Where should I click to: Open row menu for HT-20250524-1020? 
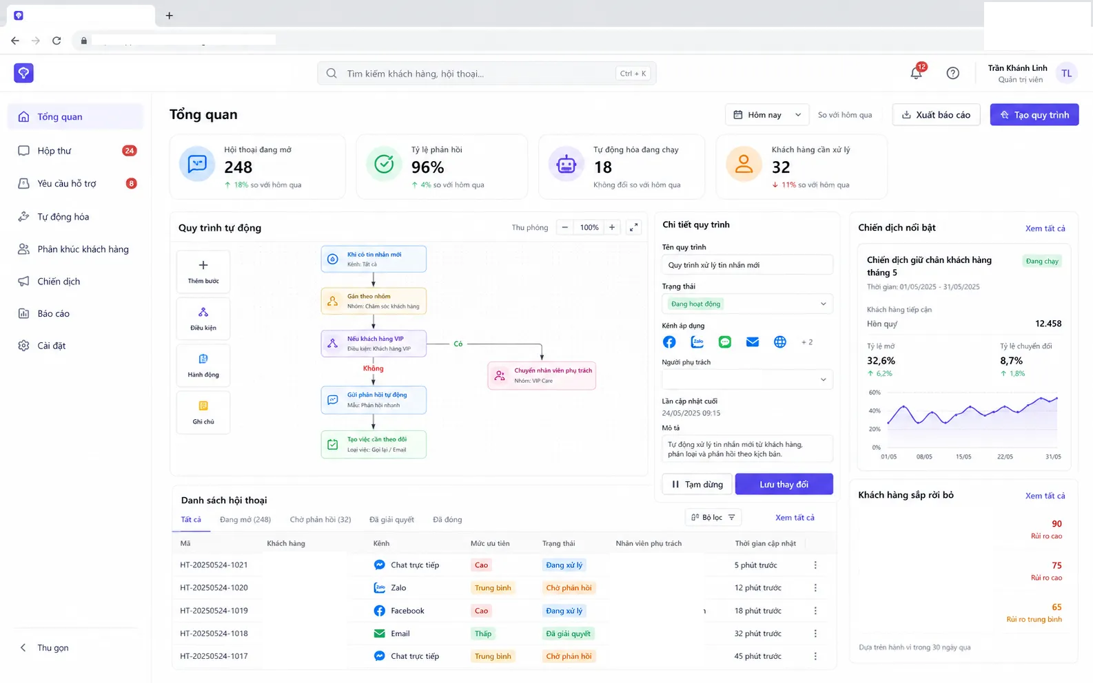pyautogui.click(x=815, y=588)
